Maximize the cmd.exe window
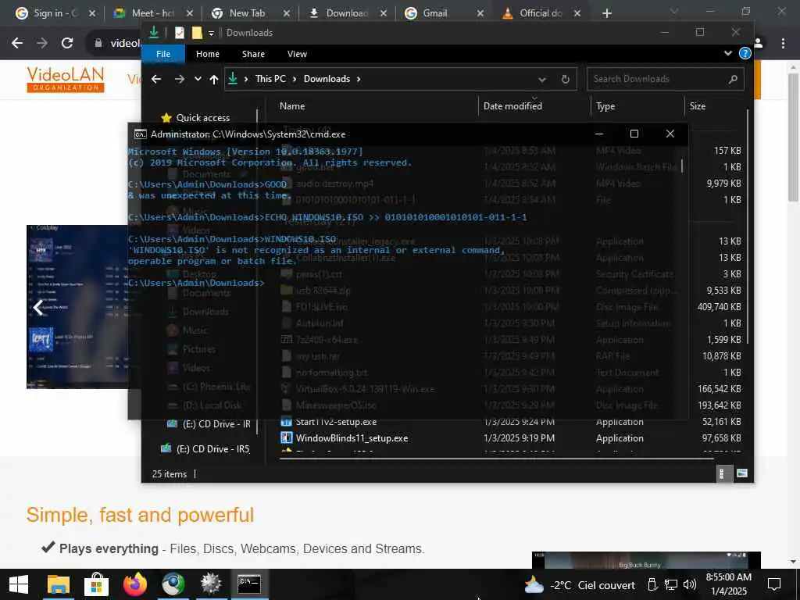This screenshot has width=800, height=600. coord(634,134)
